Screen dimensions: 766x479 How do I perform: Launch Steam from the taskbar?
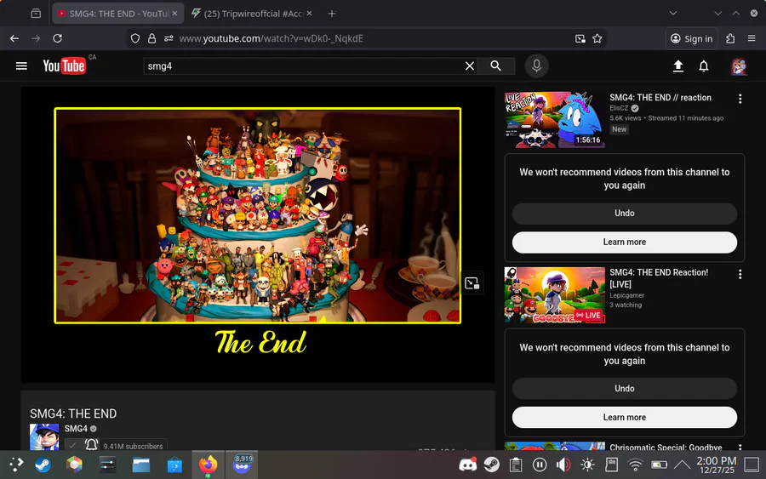click(43, 465)
